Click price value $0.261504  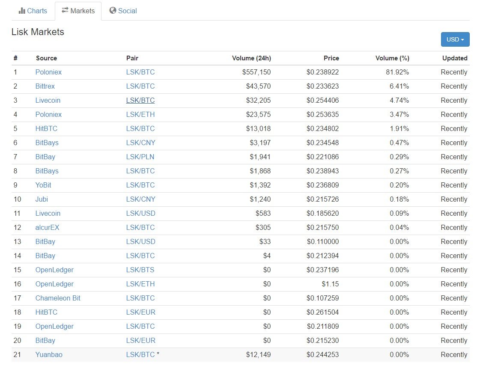point(323,312)
